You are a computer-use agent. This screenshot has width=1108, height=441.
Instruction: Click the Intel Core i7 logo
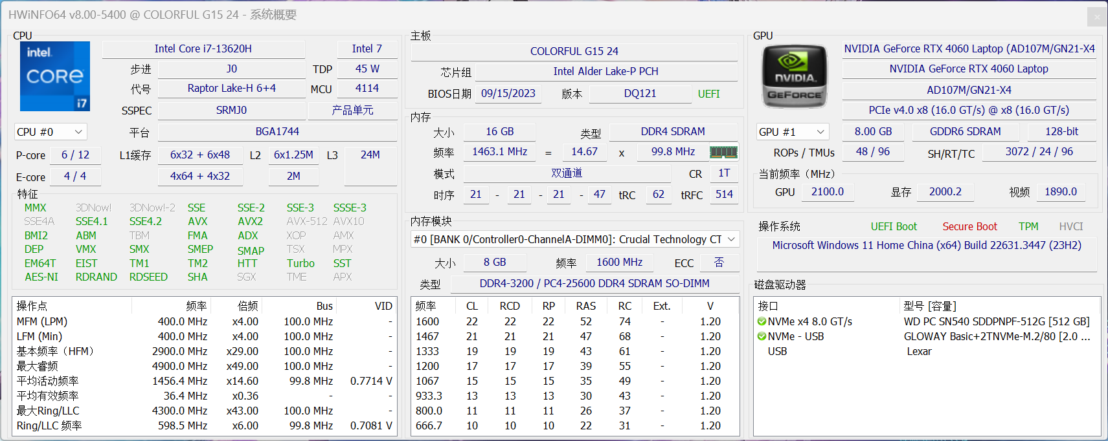[55, 76]
